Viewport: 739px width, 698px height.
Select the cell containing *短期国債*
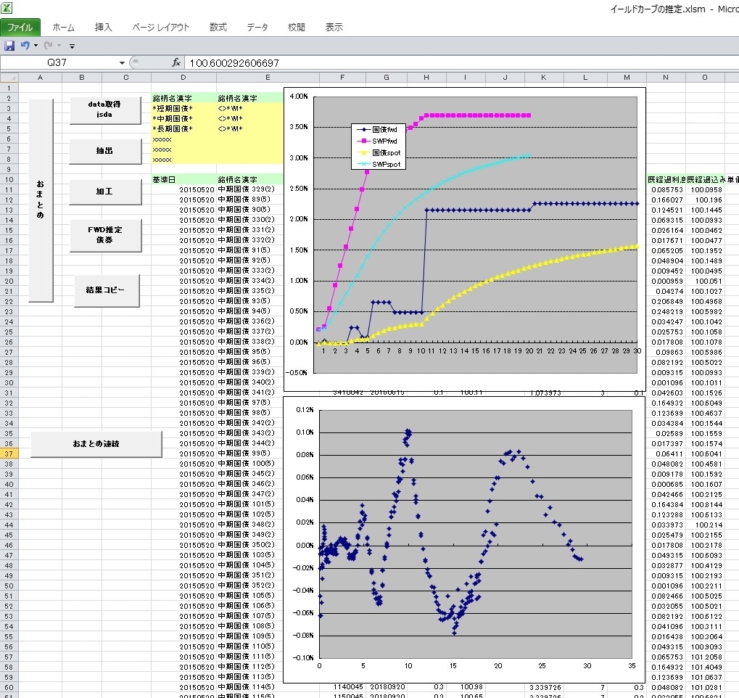point(183,109)
